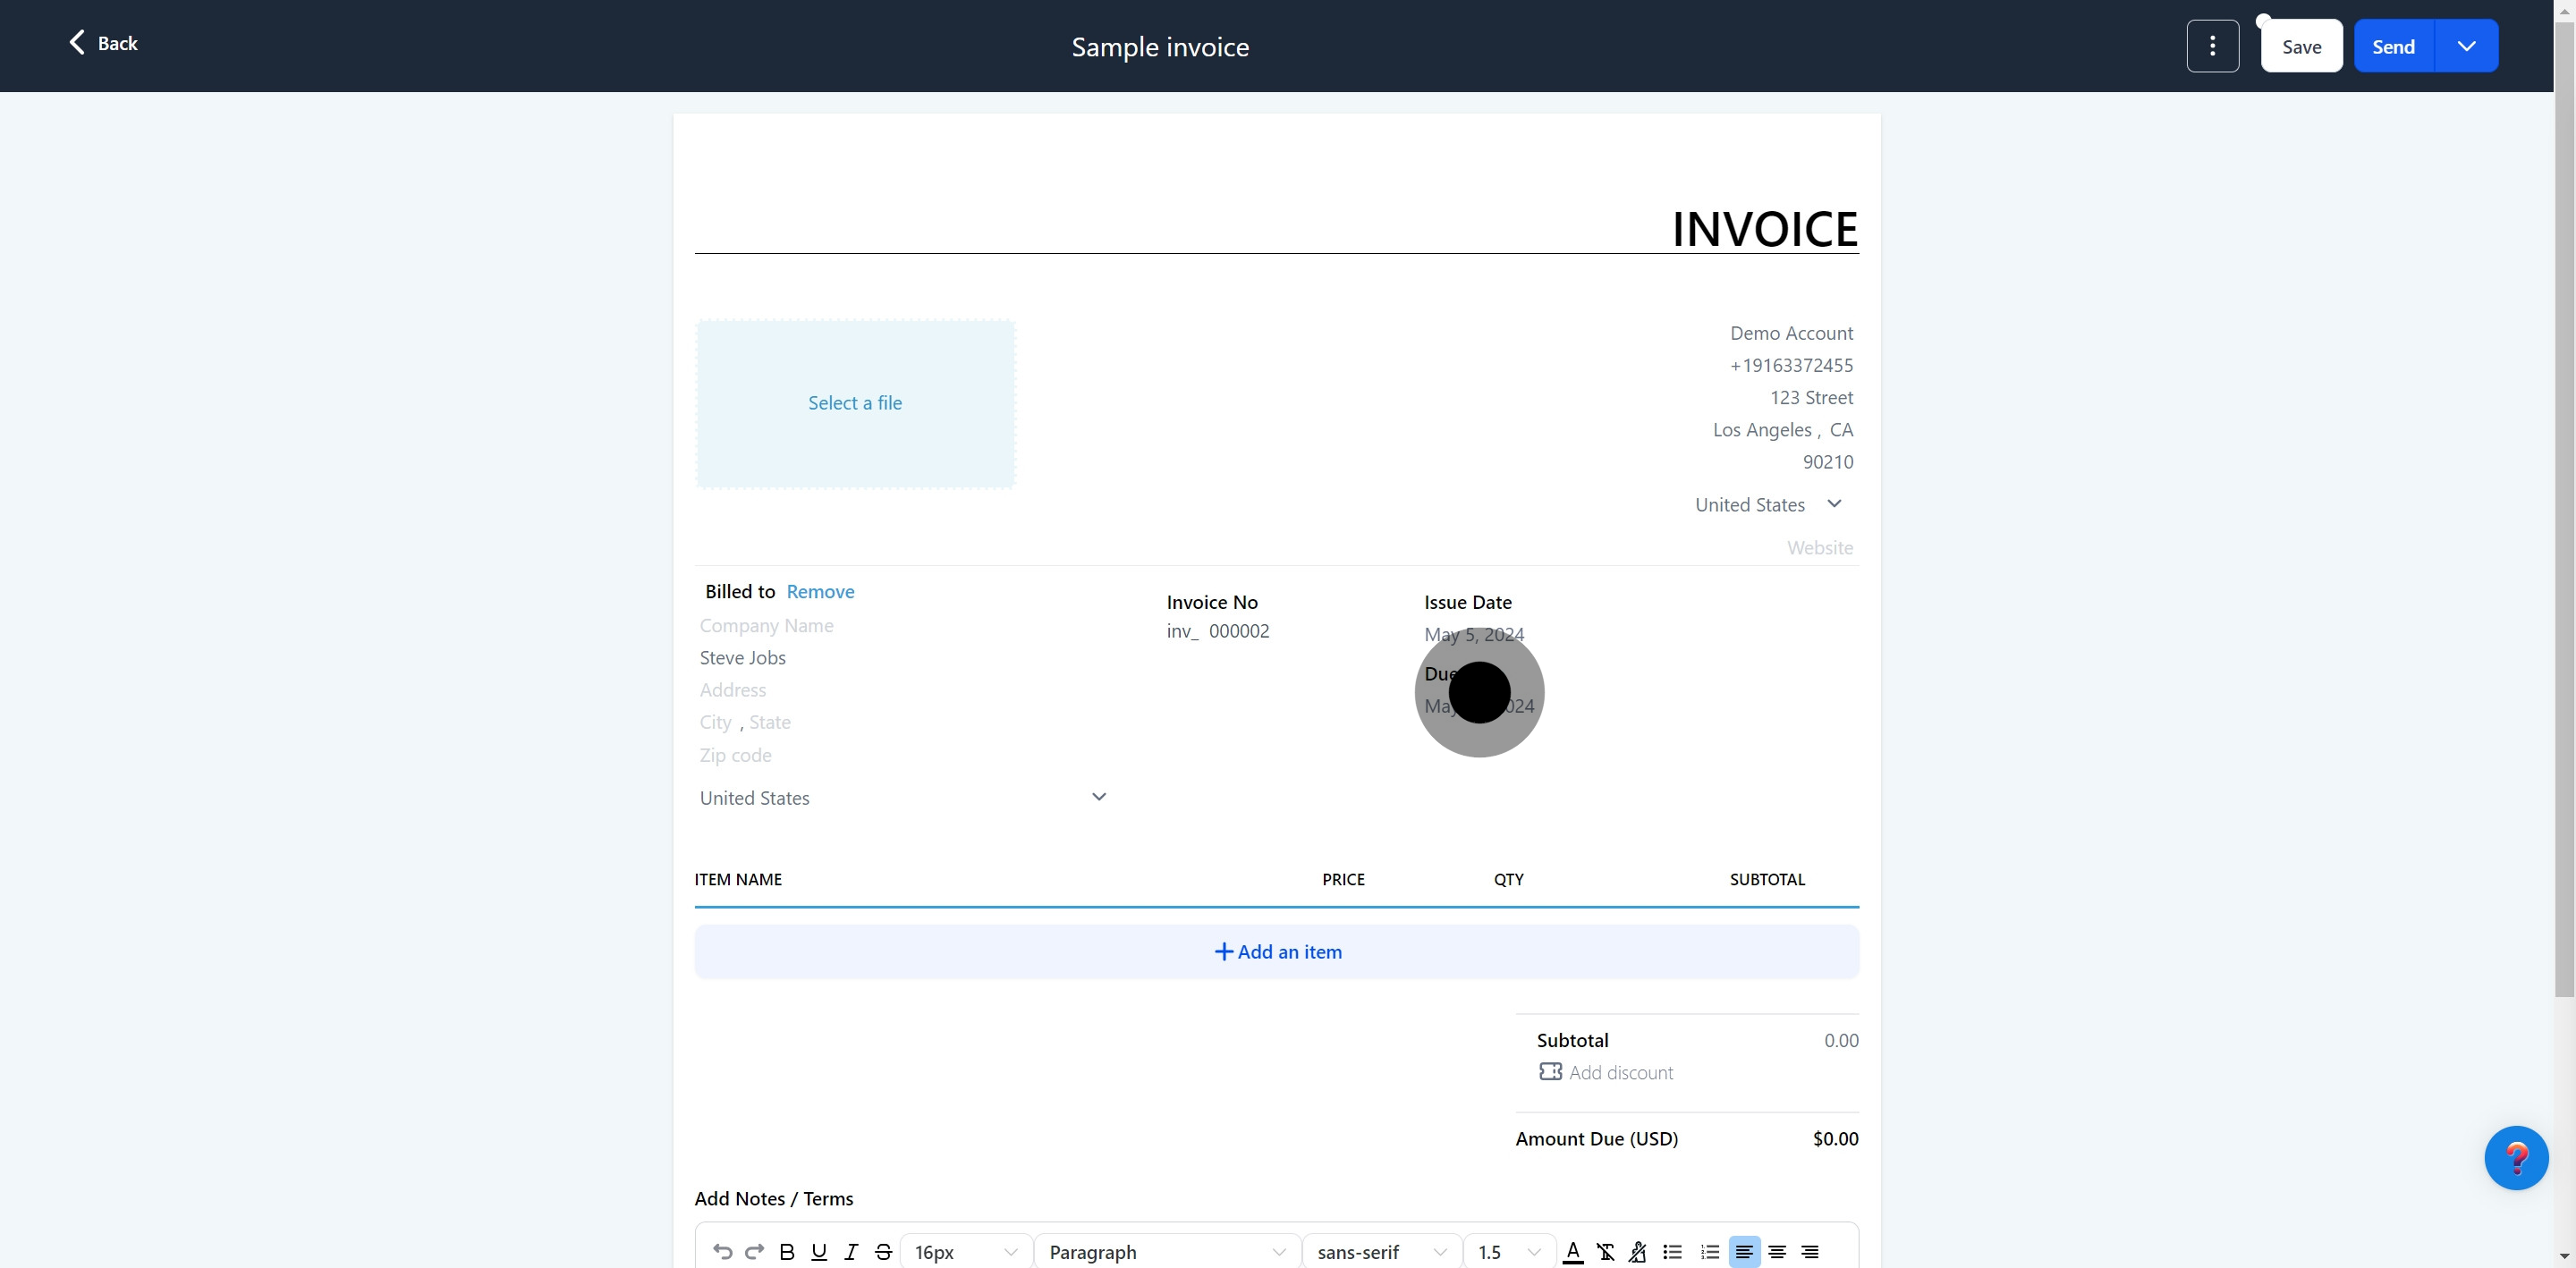Center align the notes text
The width and height of the screenshot is (2576, 1268).
point(1777,1251)
